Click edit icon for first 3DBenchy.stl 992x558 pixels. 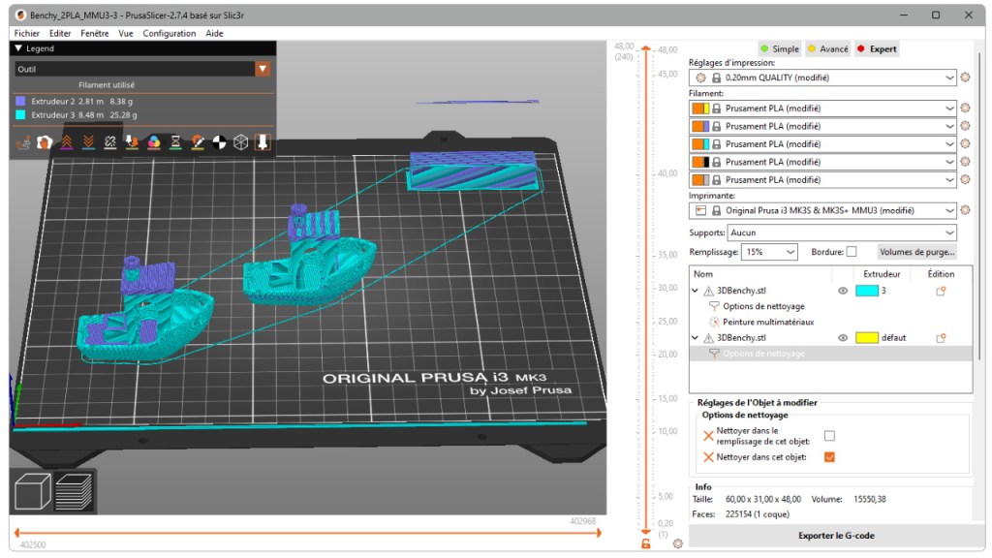click(940, 291)
